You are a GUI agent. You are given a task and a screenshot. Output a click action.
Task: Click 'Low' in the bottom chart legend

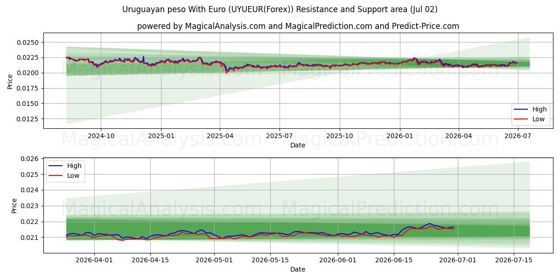pyautogui.click(x=73, y=175)
